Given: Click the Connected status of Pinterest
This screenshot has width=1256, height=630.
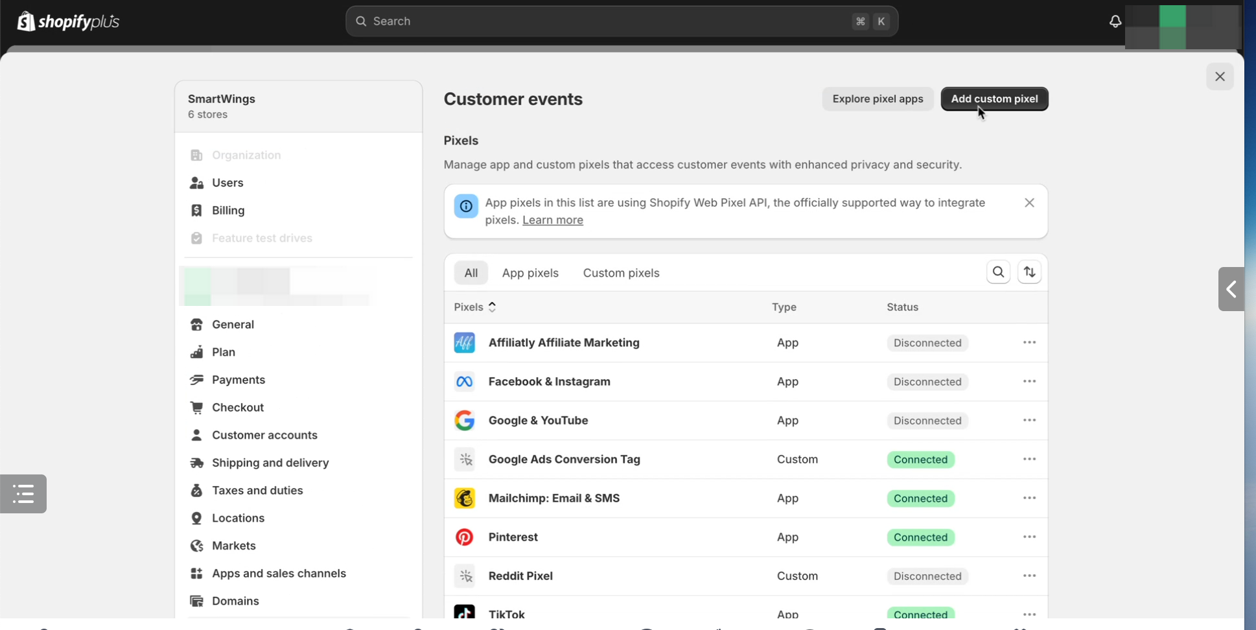Looking at the screenshot, I should [x=920, y=537].
